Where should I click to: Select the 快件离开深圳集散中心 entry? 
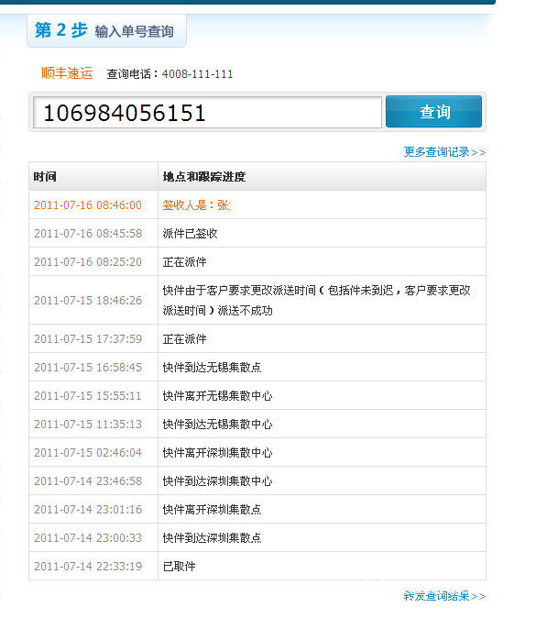coord(217,453)
